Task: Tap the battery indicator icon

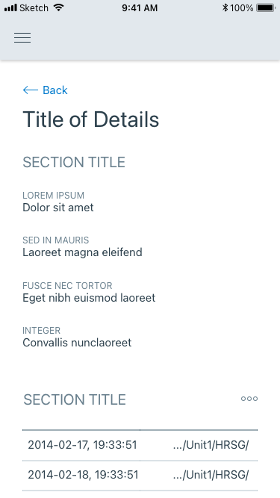Action: (265, 7)
